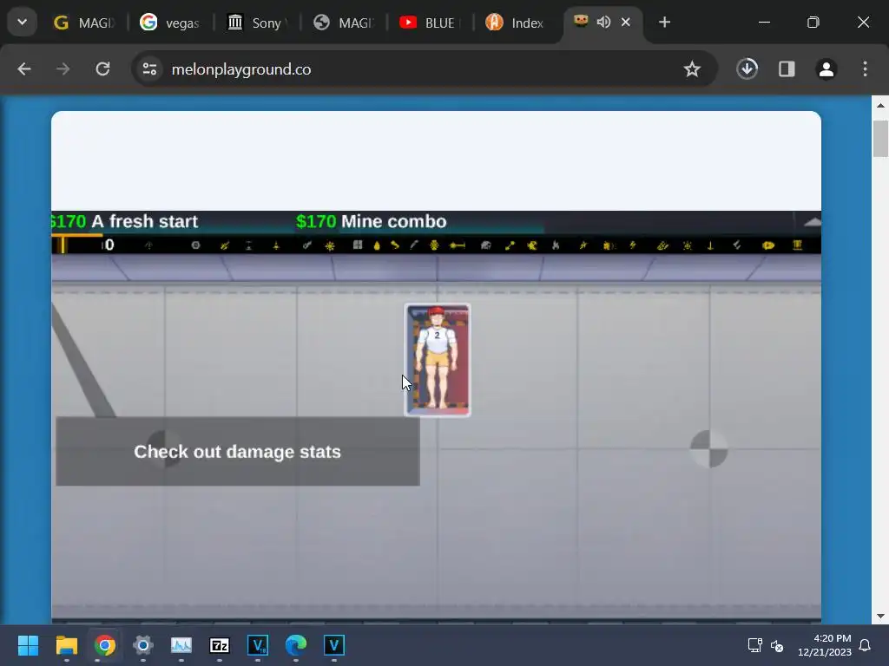Expand the tab search dropdown chevron
The width and height of the screenshot is (889, 666).
click(x=22, y=22)
